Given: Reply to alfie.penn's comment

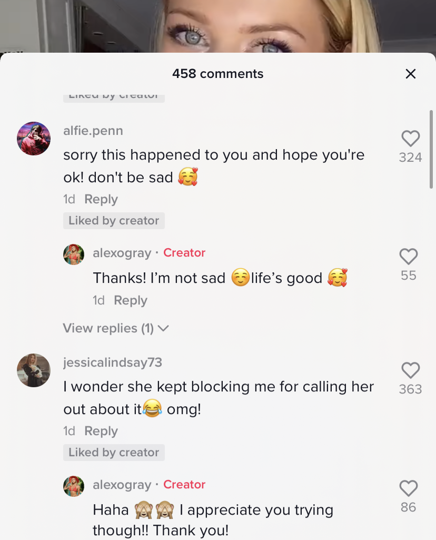Looking at the screenshot, I should [101, 199].
